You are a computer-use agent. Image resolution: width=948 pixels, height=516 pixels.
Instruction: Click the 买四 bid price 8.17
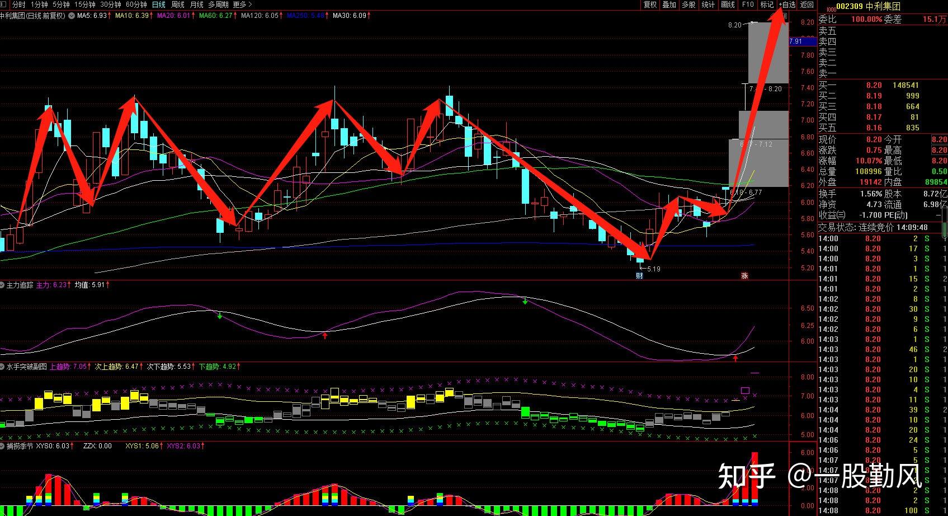[874, 118]
